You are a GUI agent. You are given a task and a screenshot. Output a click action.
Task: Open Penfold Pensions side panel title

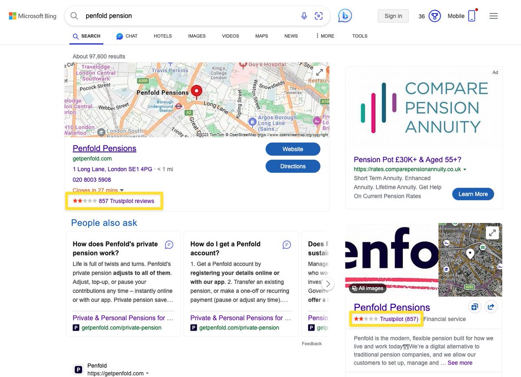coord(392,307)
